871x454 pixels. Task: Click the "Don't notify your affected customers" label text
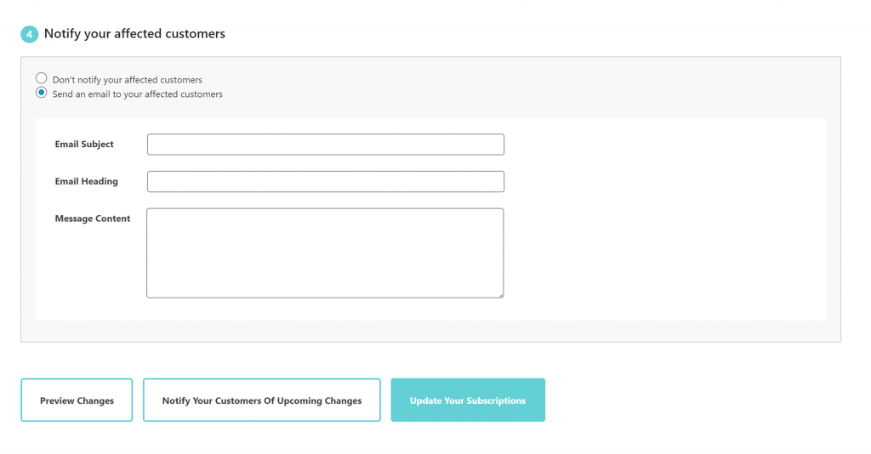click(128, 80)
